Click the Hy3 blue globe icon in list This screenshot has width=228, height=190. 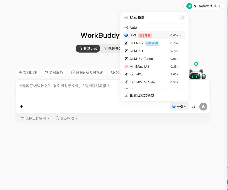pos(126,35)
